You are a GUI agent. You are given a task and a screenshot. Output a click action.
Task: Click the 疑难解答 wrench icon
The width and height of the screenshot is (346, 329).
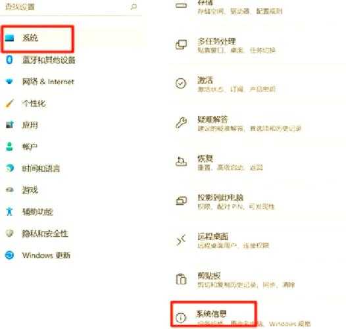tap(181, 123)
